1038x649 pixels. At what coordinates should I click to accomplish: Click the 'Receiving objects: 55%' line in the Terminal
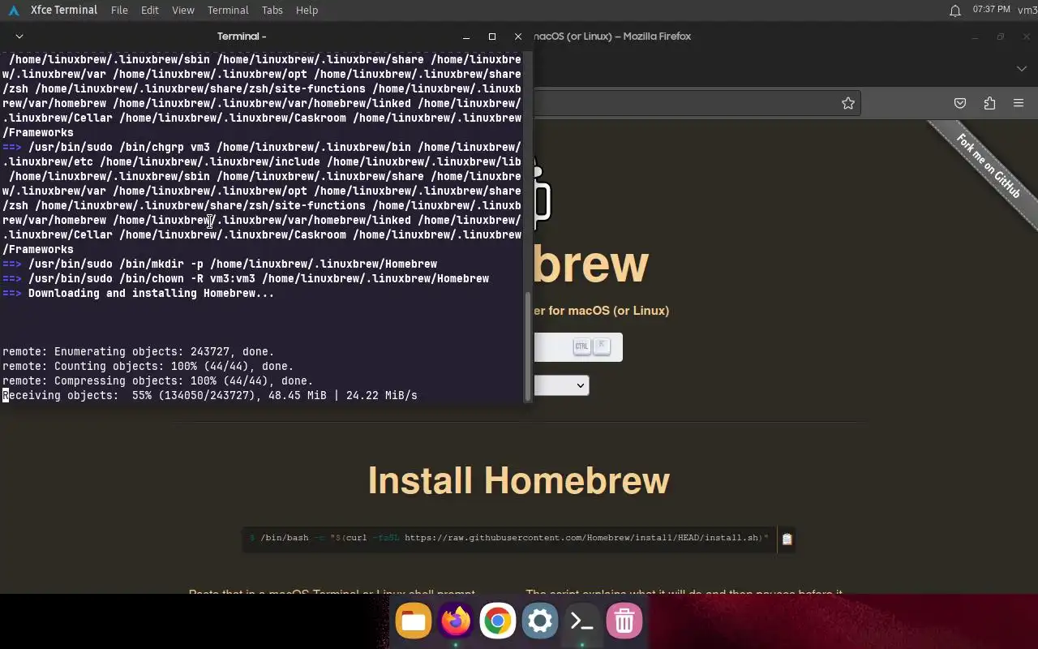210,396
